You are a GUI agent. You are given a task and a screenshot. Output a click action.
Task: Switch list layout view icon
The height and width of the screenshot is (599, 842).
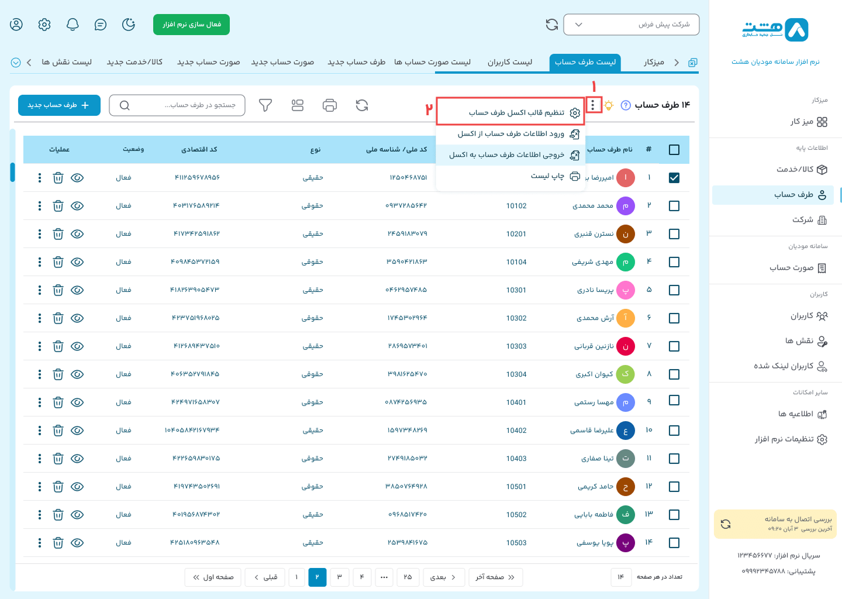click(x=298, y=105)
